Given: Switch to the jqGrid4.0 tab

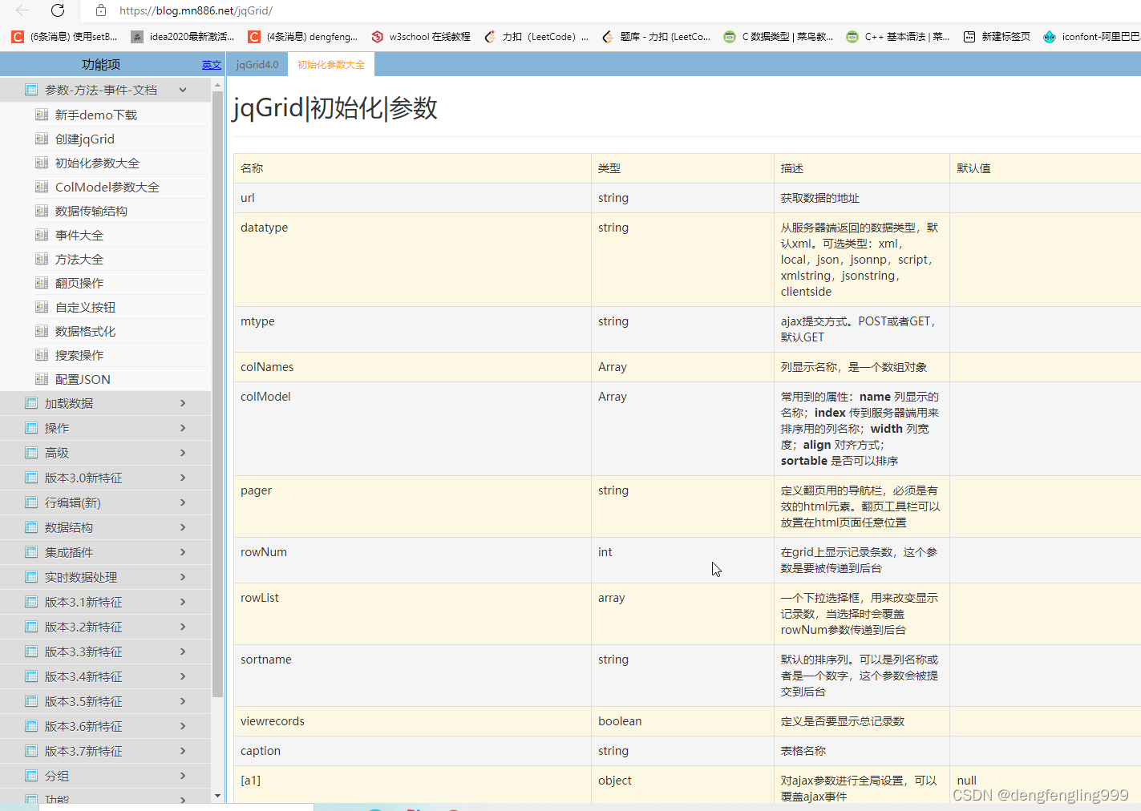Looking at the screenshot, I should (257, 63).
